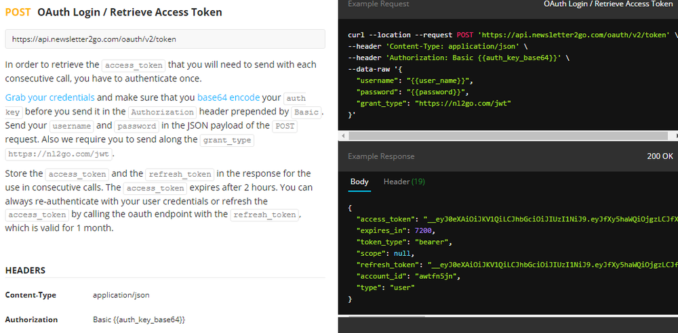Click the "refresh_token" line in response

pos(517,265)
